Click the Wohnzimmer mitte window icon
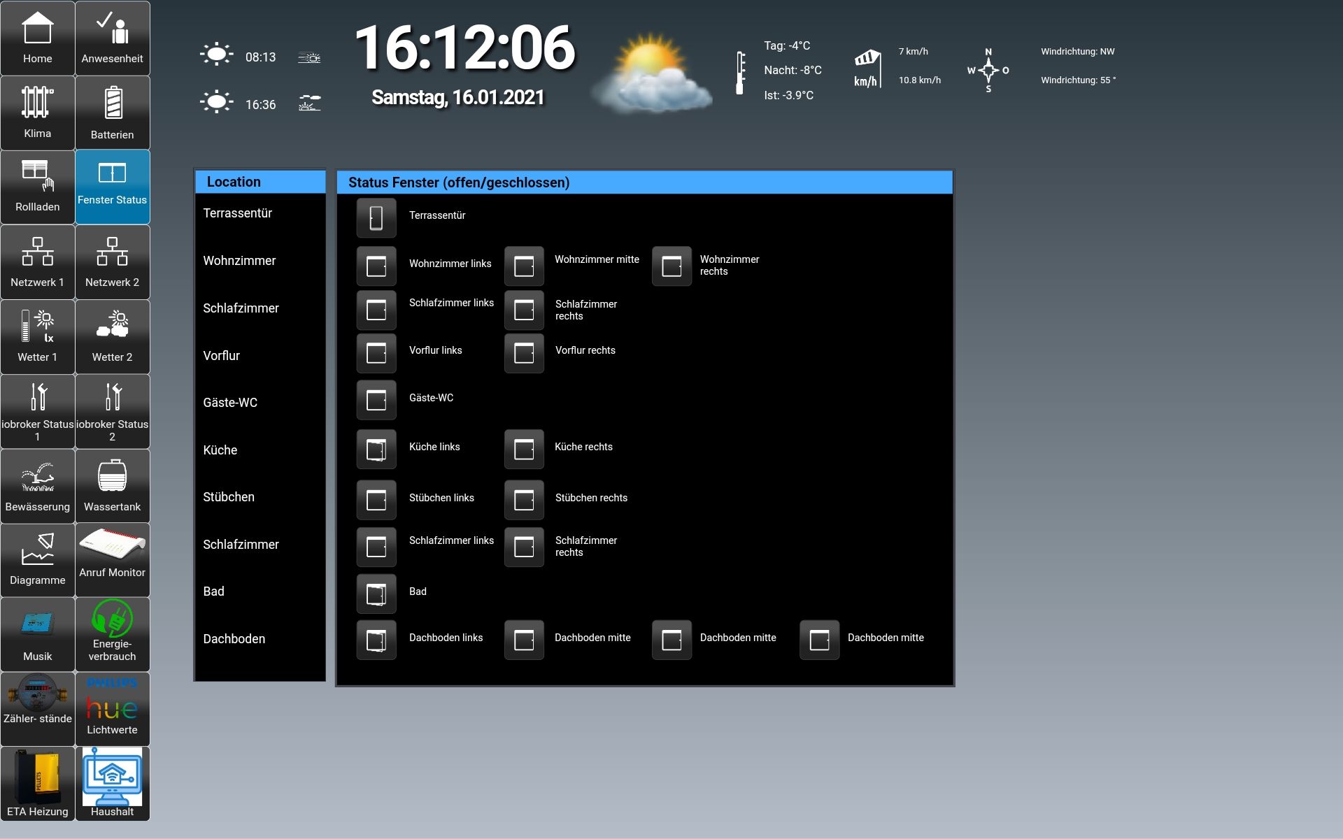Image resolution: width=1343 pixels, height=839 pixels. coord(524,266)
